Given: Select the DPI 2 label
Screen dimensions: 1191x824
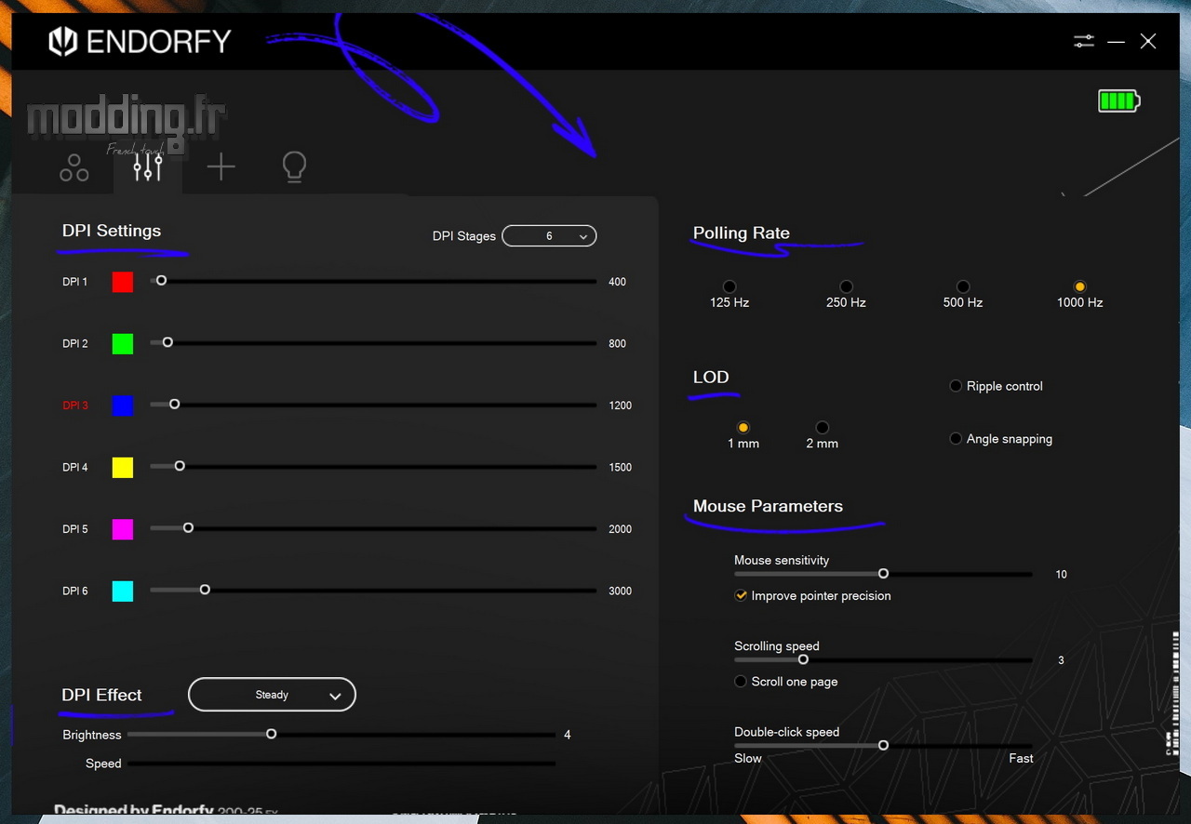Looking at the screenshot, I should (x=75, y=343).
